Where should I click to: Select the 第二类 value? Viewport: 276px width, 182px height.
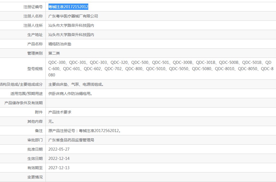click(54, 53)
